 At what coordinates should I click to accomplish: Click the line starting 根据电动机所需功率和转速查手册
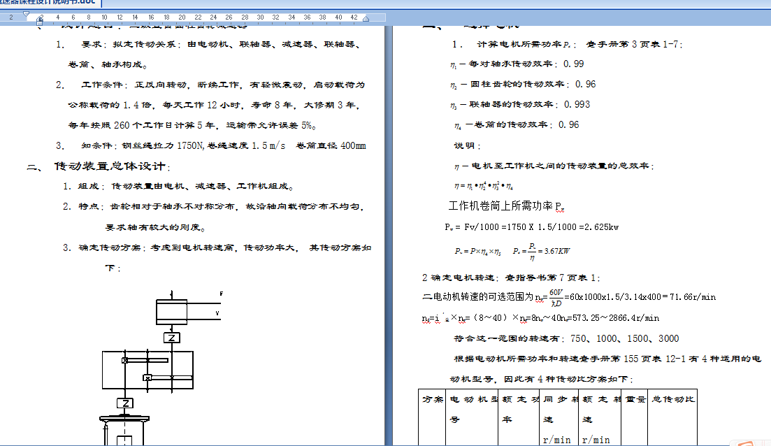[x=607, y=359]
